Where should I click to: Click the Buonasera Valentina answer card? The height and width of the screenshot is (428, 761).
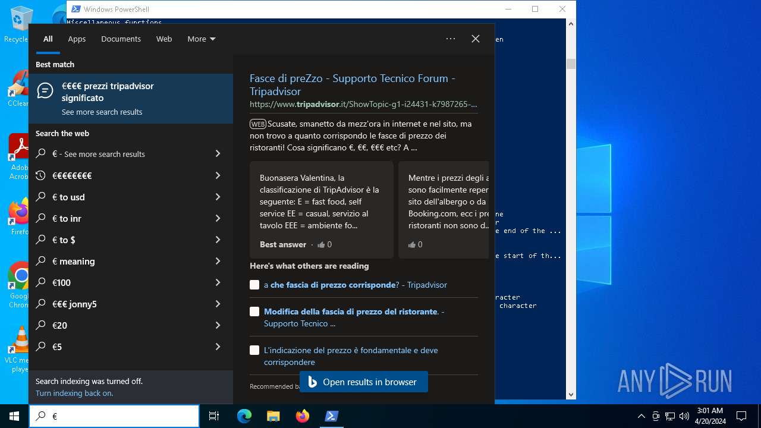tap(322, 210)
